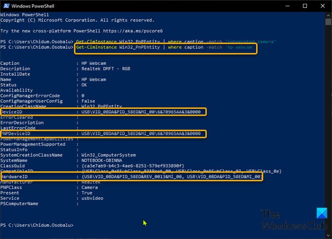Click the PowerManagementSupported property label
332x239 pixels.
tap(33, 144)
